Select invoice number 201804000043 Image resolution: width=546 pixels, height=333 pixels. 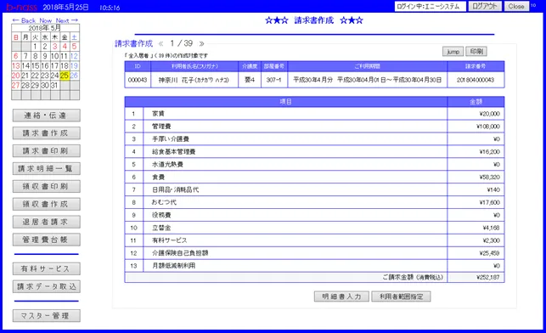coord(476,80)
